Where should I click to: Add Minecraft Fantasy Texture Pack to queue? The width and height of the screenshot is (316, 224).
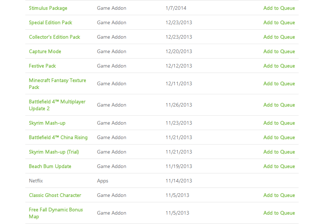coord(279,84)
